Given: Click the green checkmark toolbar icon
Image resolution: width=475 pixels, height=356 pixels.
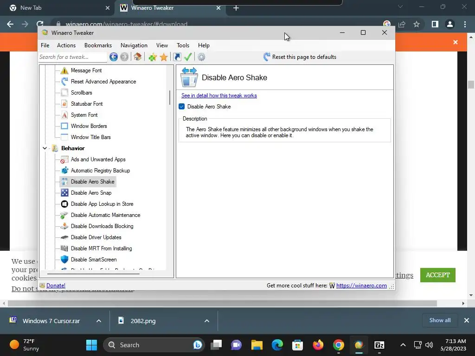Looking at the screenshot, I should pos(188,57).
